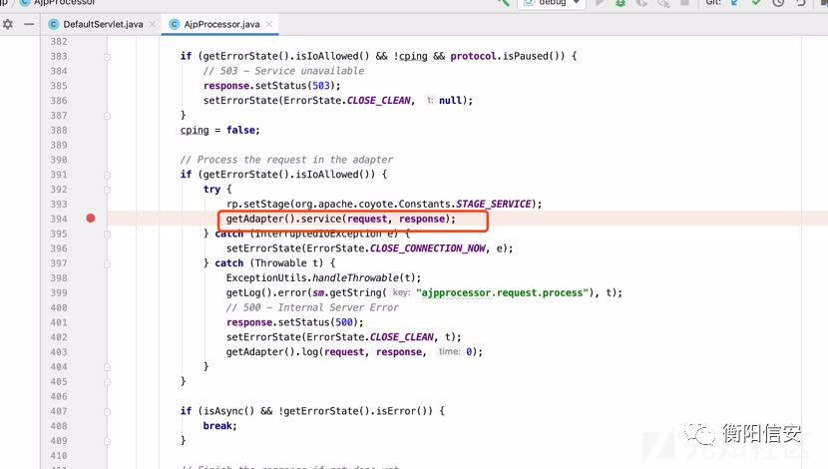The width and height of the screenshot is (828, 469).
Task: Collapse catch Throwable block at line 397
Action: (107, 263)
